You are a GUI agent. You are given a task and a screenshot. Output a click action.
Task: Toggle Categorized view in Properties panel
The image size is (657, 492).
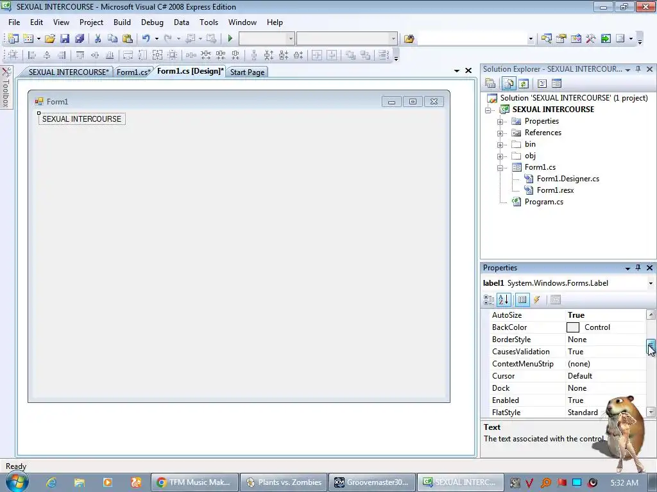pos(488,300)
